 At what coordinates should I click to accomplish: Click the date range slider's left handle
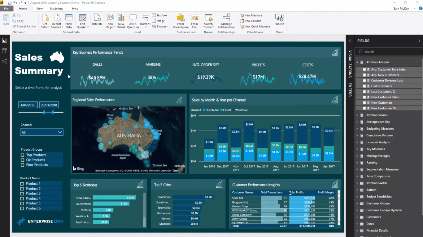[44, 112]
